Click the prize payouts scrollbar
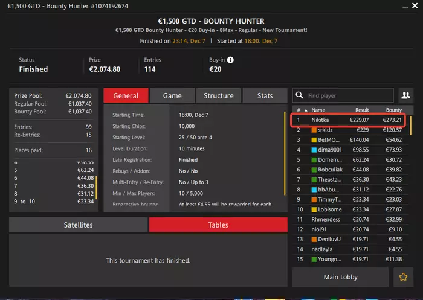423x300 pixels. click(96, 187)
